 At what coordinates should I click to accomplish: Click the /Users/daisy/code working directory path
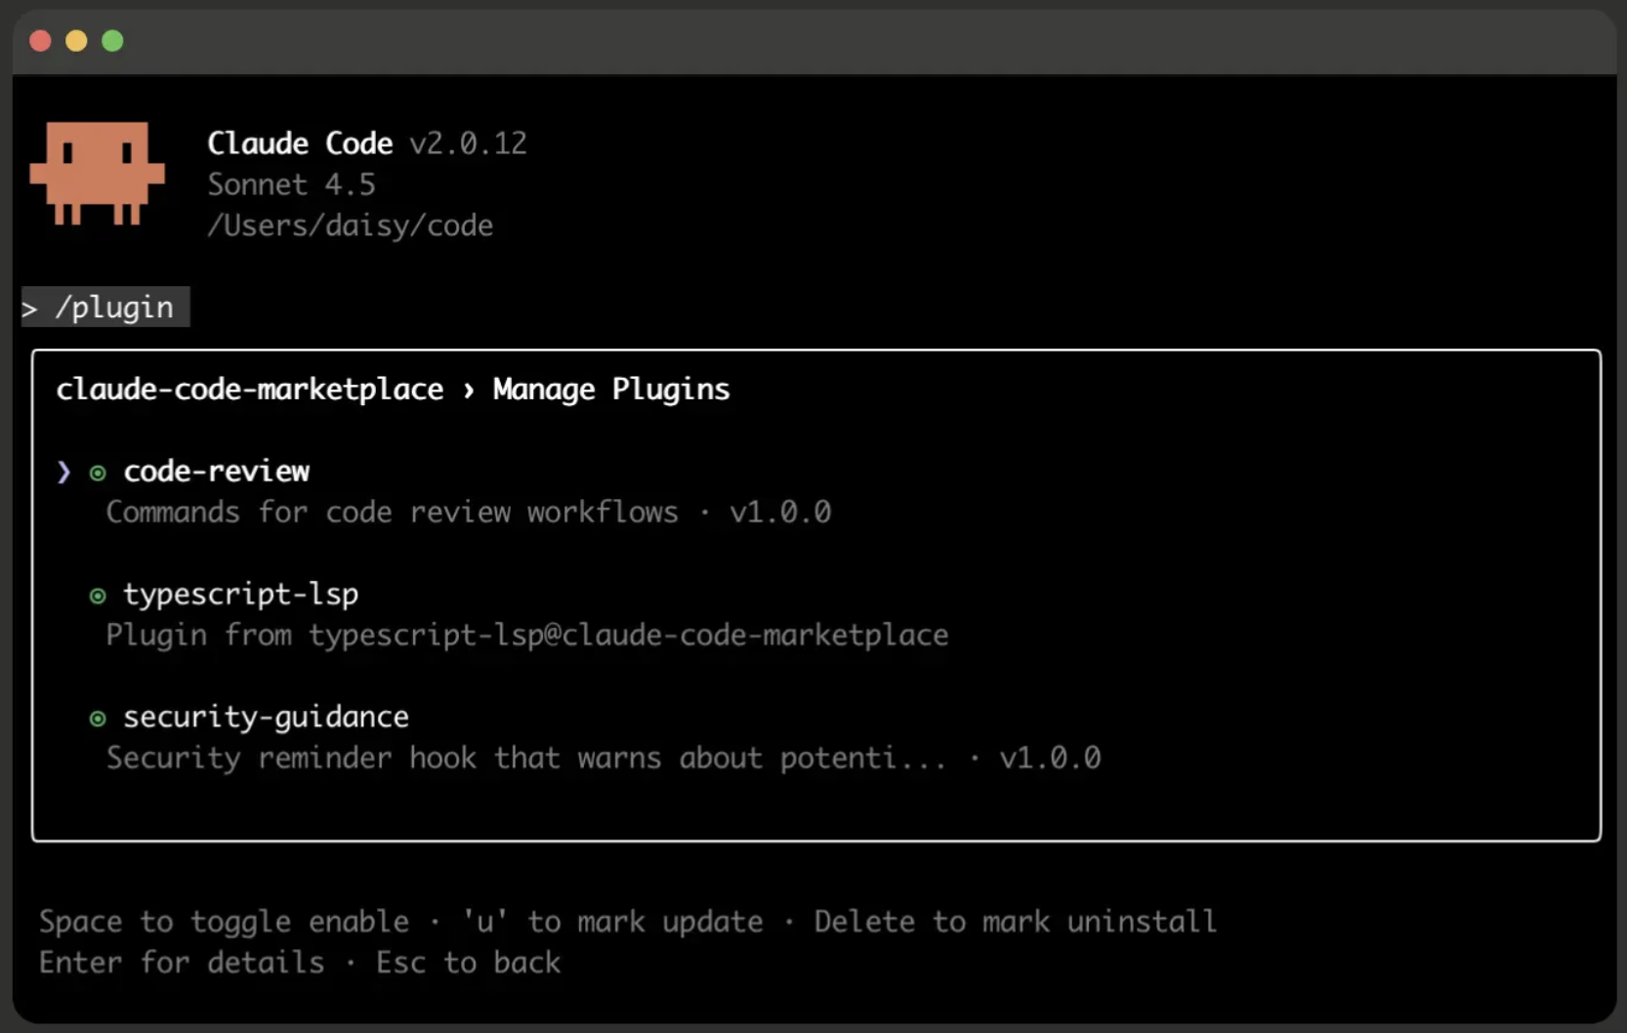[x=351, y=226]
